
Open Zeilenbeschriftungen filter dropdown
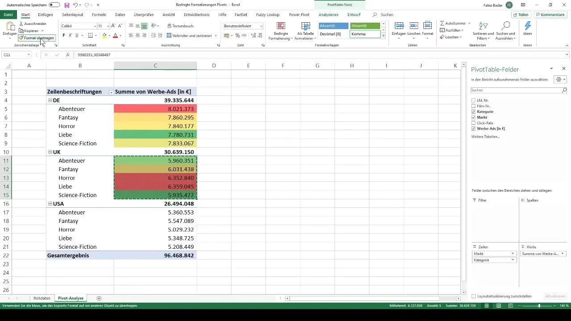111,92
